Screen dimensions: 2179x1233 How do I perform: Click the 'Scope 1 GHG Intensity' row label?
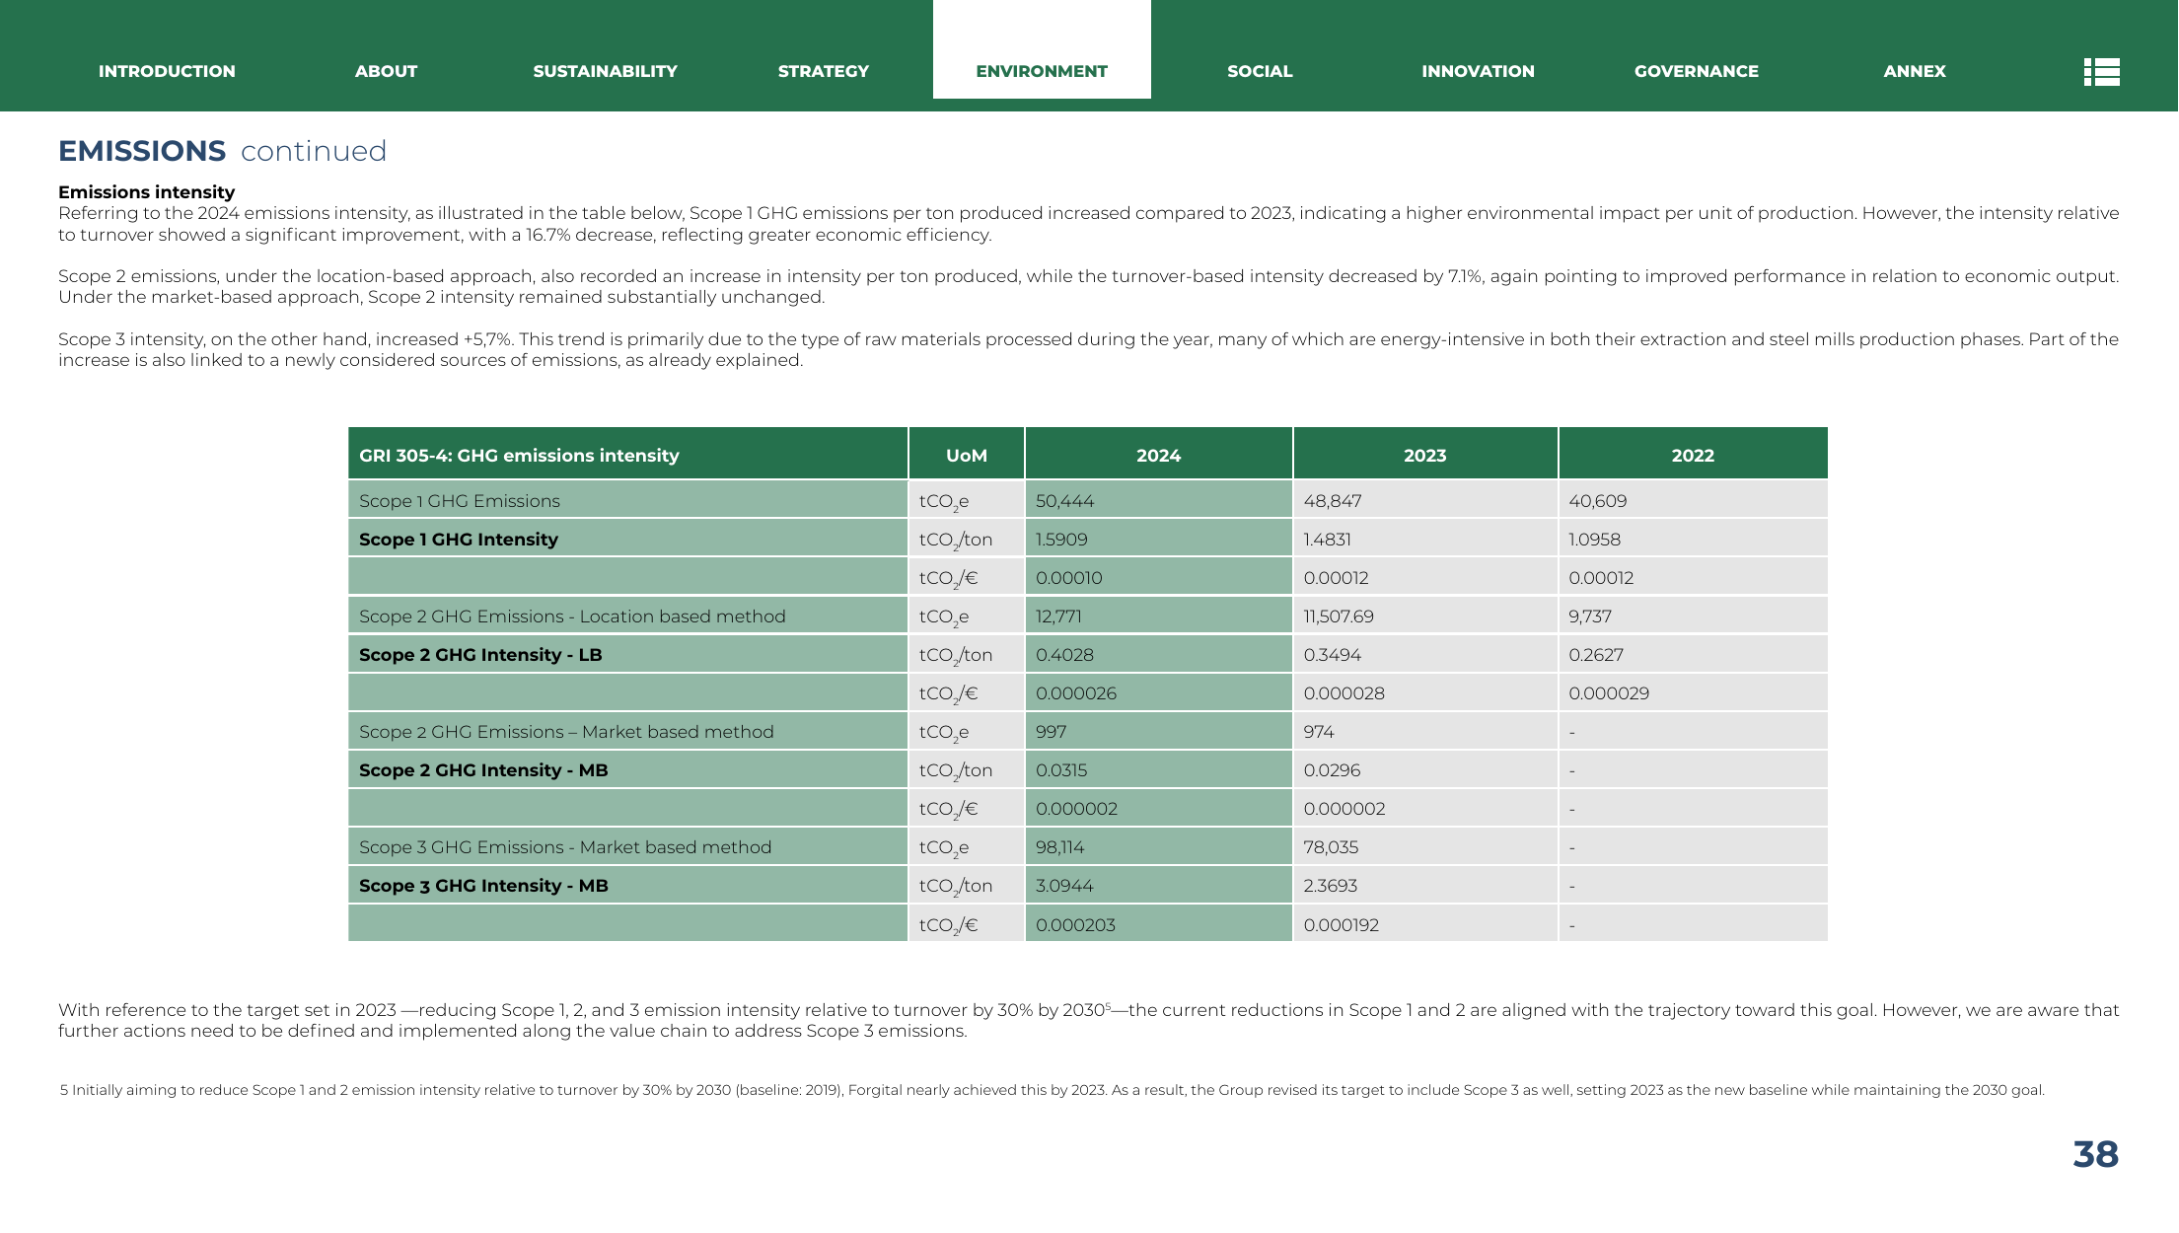[459, 540]
